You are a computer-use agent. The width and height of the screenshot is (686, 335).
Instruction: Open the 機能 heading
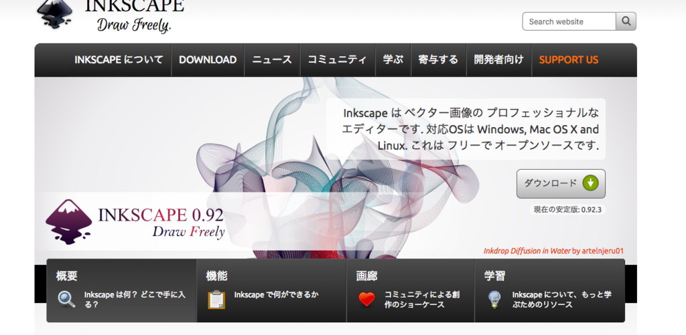point(216,276)
